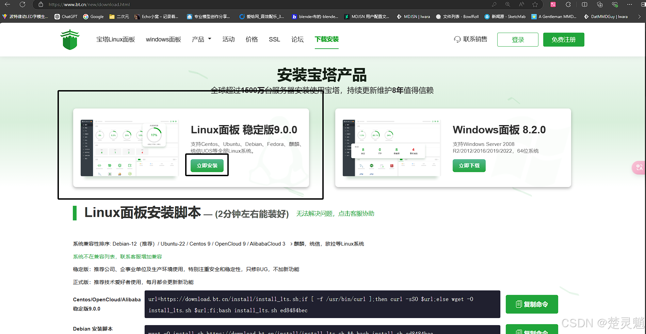The height and width of the screenshot is (334, 646).
Task: Open the 论坛 nav item
Action: tap(297, 39)
